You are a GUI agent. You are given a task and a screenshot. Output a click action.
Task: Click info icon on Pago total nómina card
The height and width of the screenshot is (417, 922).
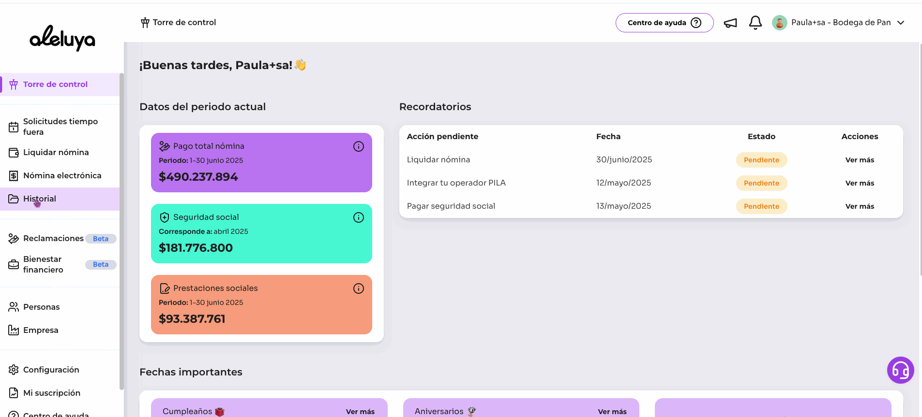point(358,146)
